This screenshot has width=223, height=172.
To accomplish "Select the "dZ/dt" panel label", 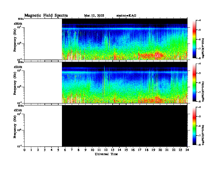I will point(18,110).
